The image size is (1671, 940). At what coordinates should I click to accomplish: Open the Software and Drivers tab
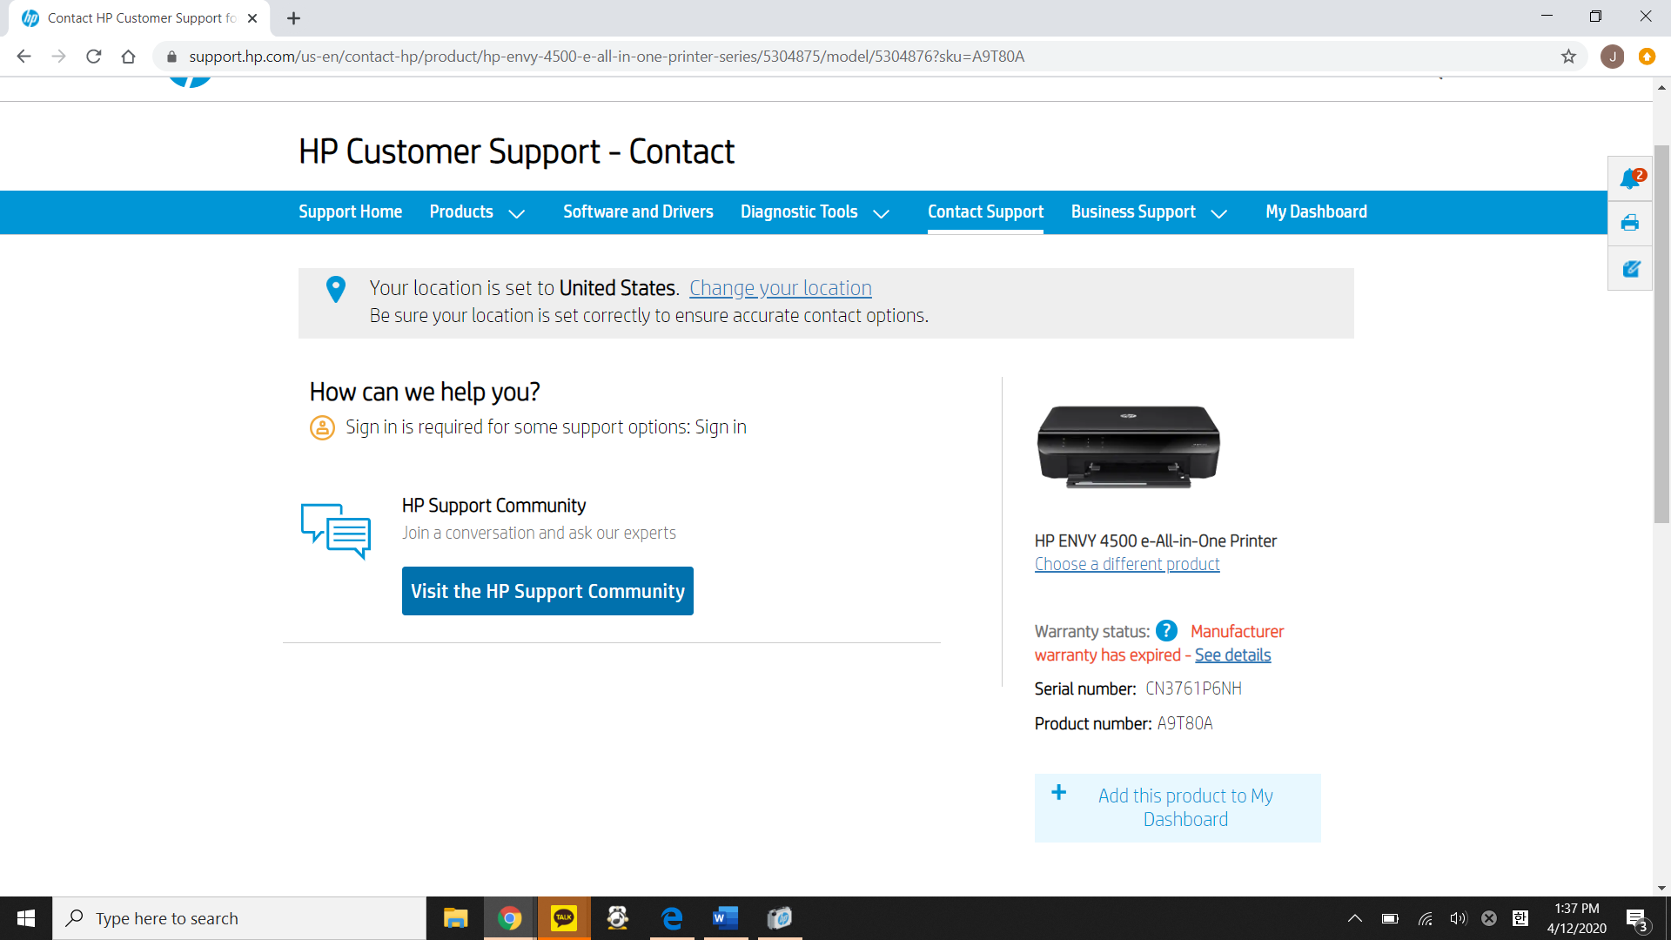pyautogui.click(x=638, y=212)
